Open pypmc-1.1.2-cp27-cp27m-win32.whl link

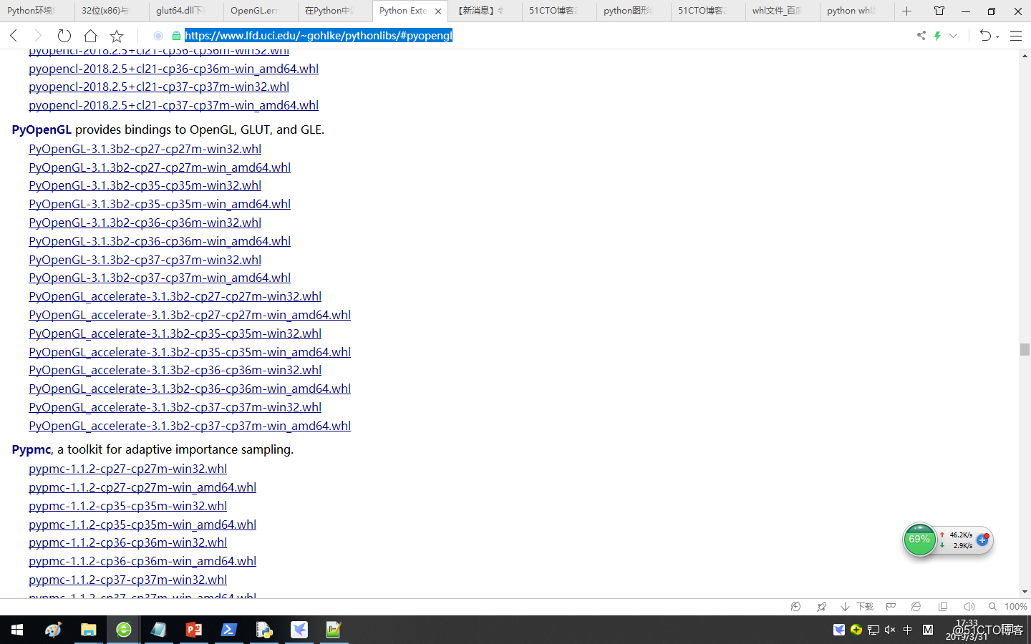coord(127,469)
